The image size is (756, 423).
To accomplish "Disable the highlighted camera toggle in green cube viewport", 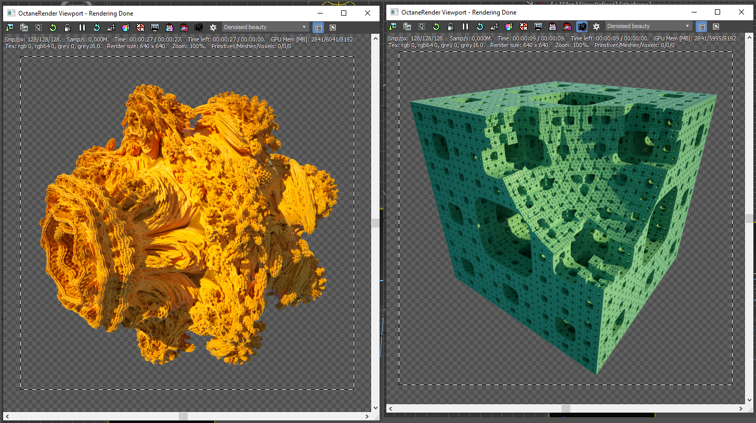I will (582, 26).
